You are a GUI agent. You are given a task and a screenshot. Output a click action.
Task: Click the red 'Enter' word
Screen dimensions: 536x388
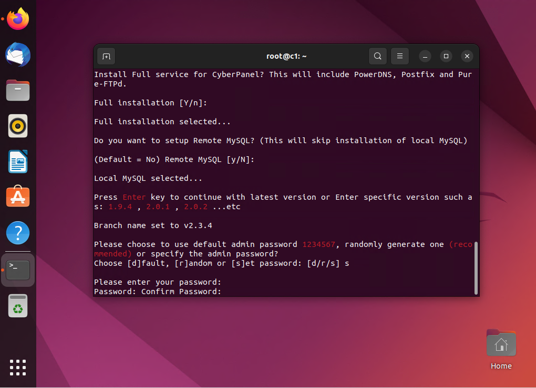[x=134, y=197]
